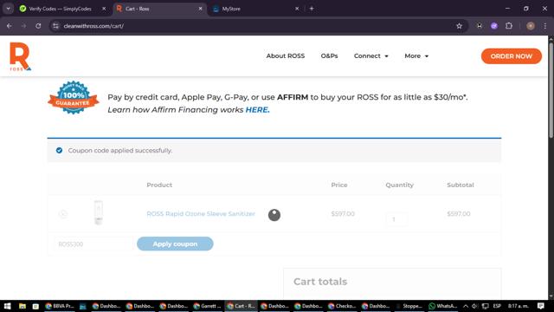554x312 pixels.
Task: Open the Checko... Chrome window in taskbar
Action: click(x=342, y=306)
